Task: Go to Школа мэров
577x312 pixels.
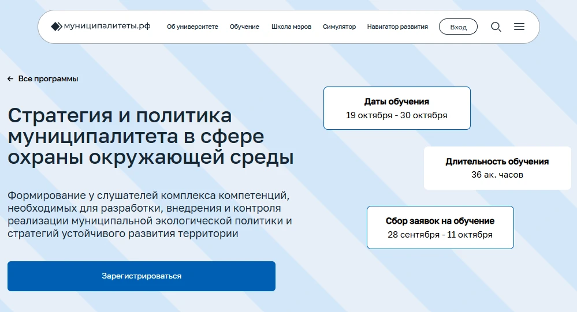Action: (x=291, y=27)
